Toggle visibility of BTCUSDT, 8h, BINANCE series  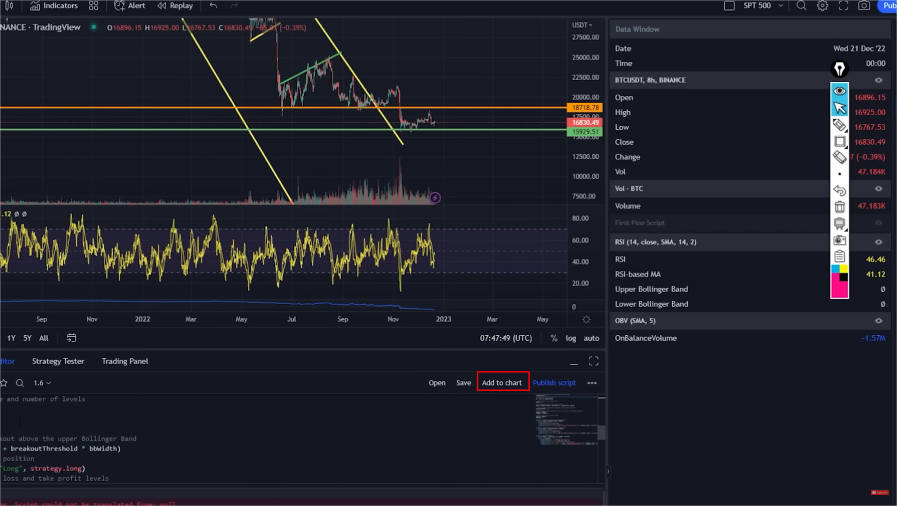(879, 80)
